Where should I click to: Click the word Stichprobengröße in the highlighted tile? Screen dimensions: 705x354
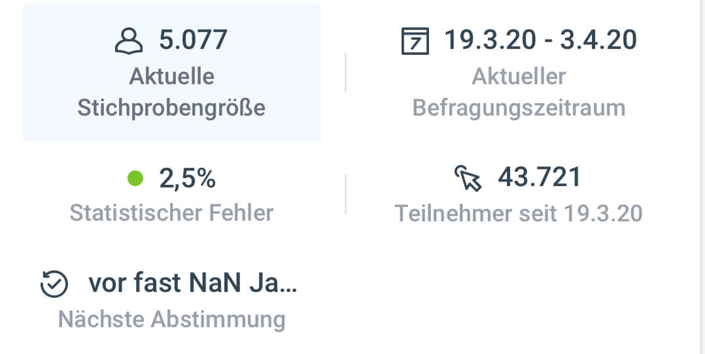171,108
